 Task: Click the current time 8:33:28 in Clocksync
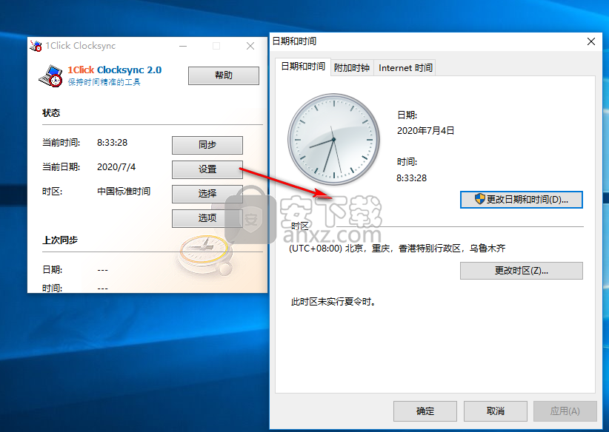click(113, 143)
